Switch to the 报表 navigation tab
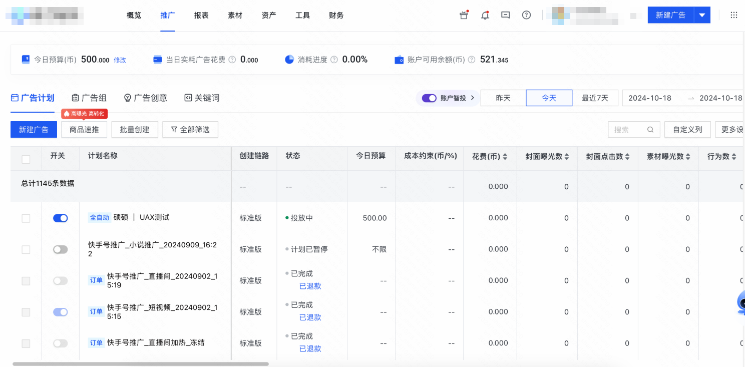 click(x=201, y=15)
